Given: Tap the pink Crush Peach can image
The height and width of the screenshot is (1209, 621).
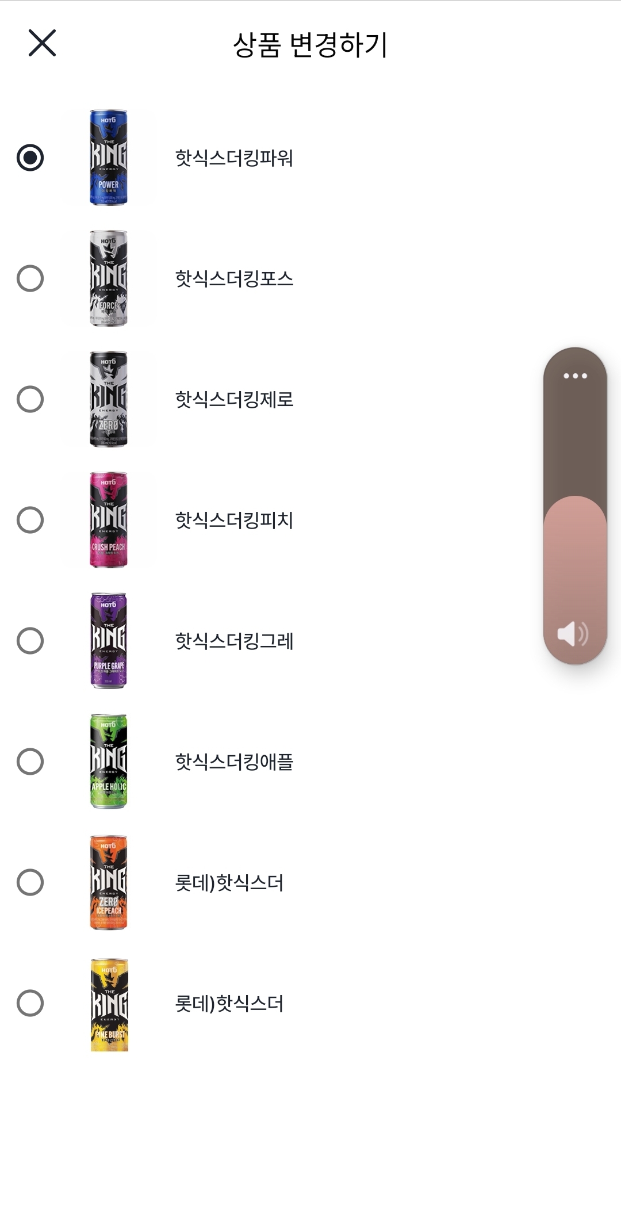Looking at the screenshot, I should (x=109, y=520).
